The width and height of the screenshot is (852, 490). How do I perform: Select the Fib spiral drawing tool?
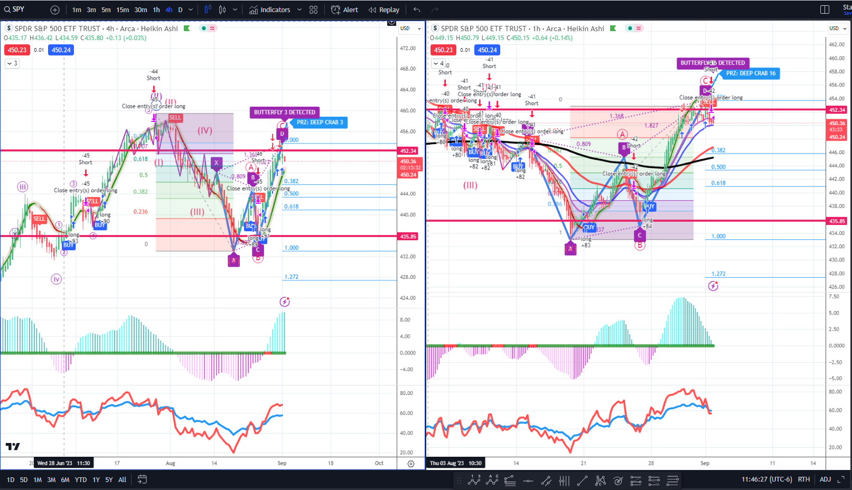pyautogui.click(x=618, y=480)
